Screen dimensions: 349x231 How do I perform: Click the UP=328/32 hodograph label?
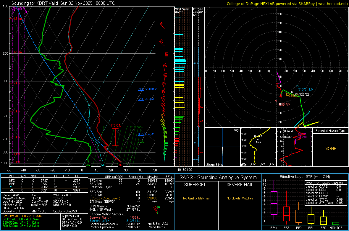tap(301, 94)
